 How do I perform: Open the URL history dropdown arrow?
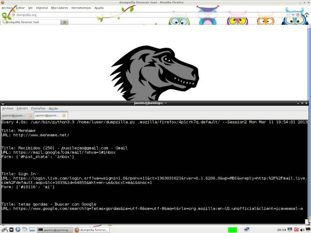point(293,15)
